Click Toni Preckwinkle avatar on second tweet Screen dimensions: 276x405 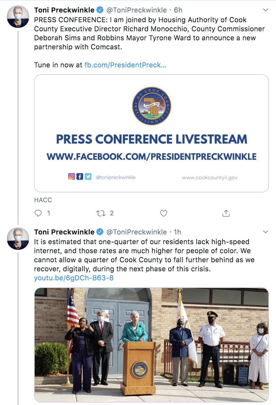[18, 238]
